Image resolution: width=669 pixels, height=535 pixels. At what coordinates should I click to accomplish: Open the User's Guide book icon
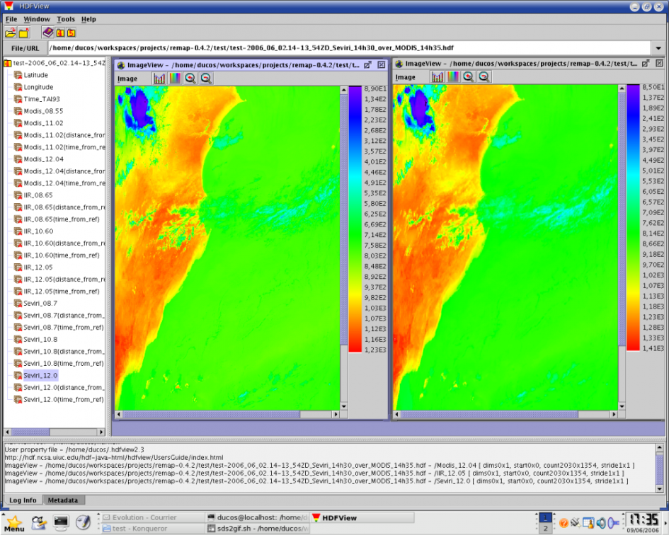pyautogui.click(x=47, y=33)
